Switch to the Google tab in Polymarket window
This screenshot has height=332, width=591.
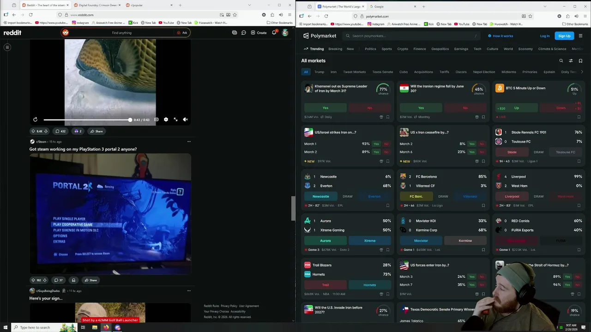(392, 6)
